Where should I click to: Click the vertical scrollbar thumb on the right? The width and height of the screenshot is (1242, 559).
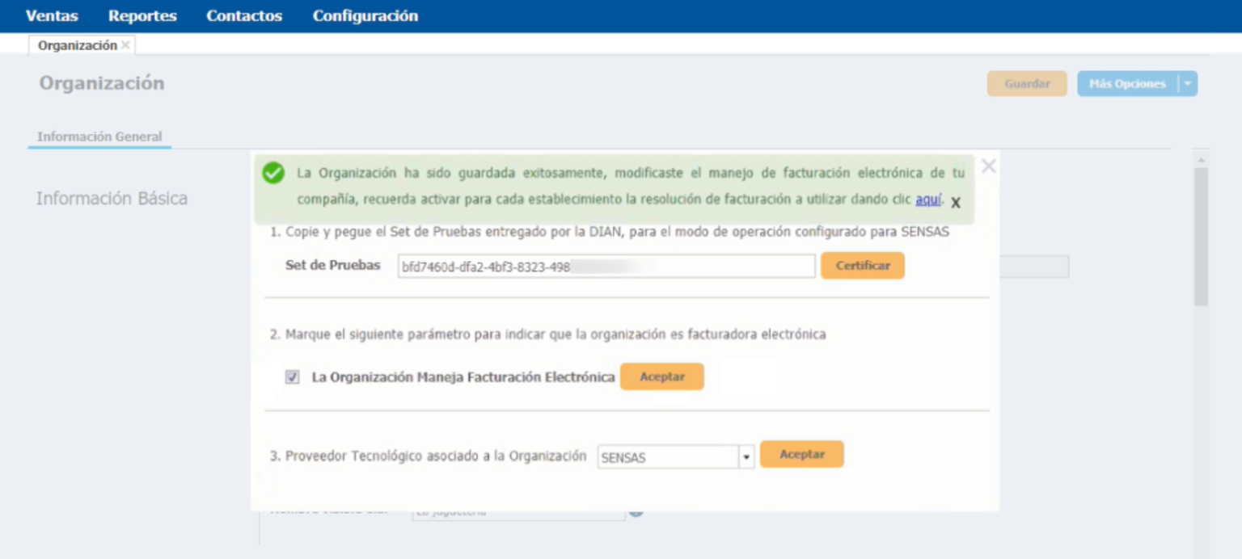point(1201,234)
